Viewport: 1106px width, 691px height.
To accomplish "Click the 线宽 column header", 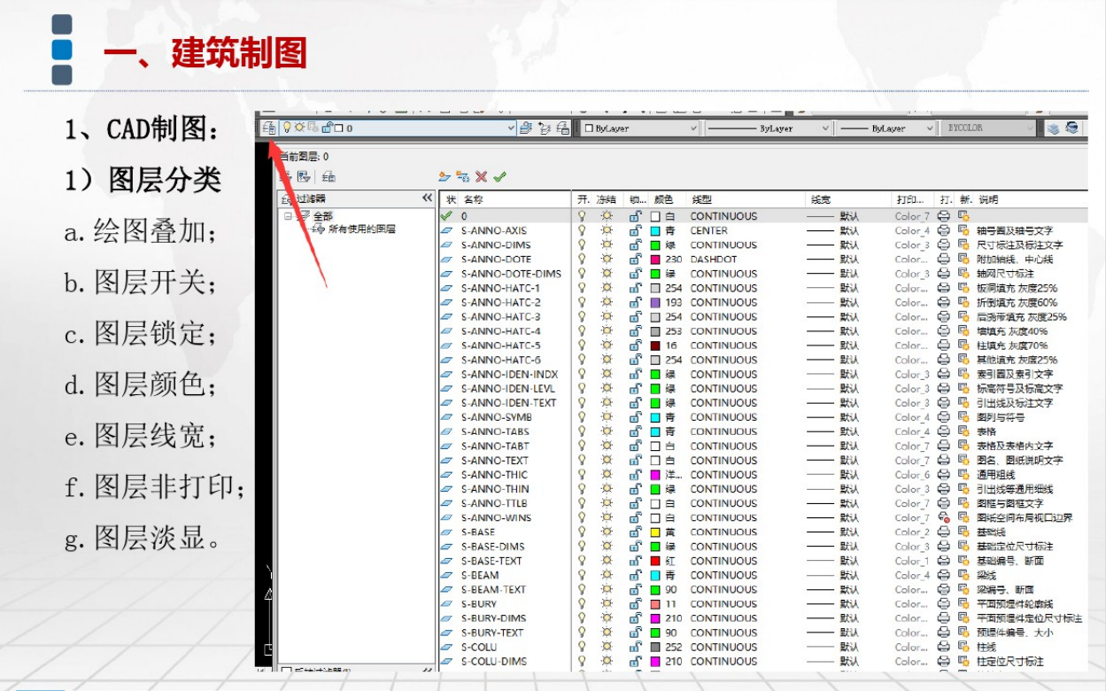I will [x=821, y=199].
